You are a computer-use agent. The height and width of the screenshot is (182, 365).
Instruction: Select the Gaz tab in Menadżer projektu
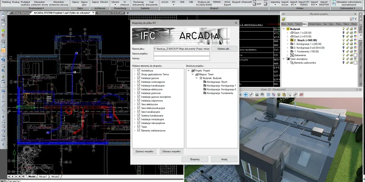[325, 24]
